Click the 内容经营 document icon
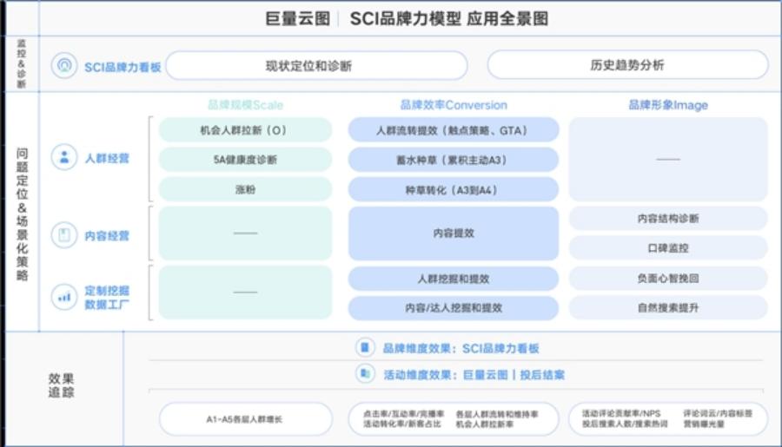 [64, 234]
